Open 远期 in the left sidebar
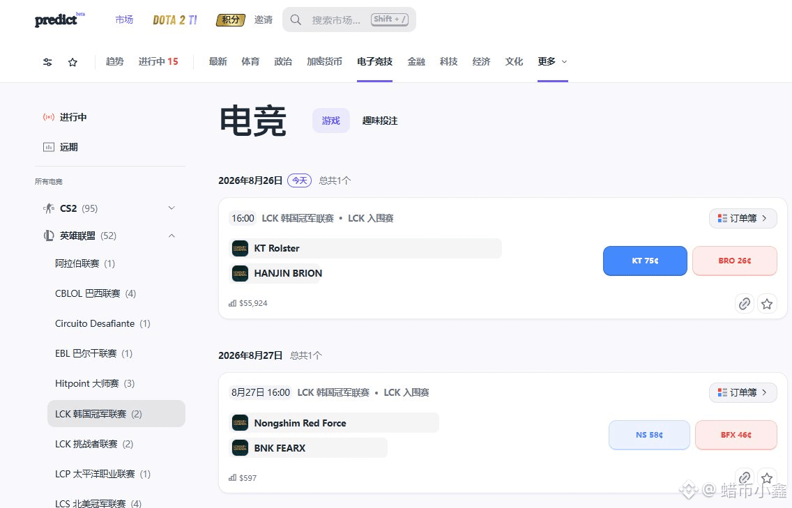The height and width of the screenshot is (508, 792). 69,147
